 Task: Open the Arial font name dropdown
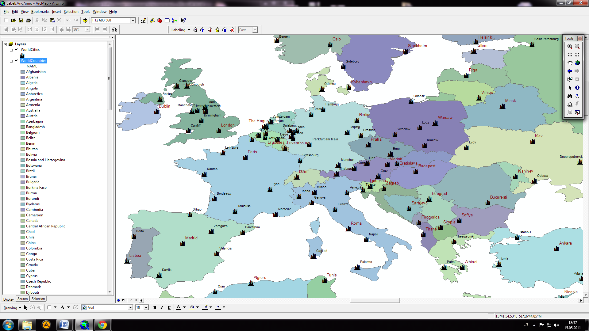130,307
